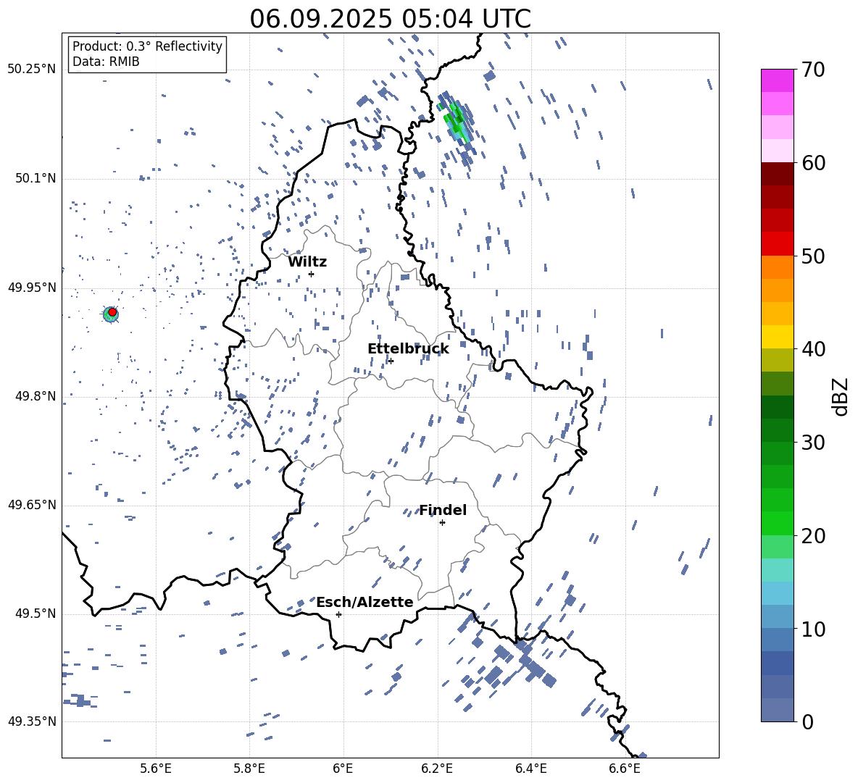Viewport: 858px width, 783px height.
Task: Click the bright green colorbar segment at 20
Action: click(x=777, y=523)
